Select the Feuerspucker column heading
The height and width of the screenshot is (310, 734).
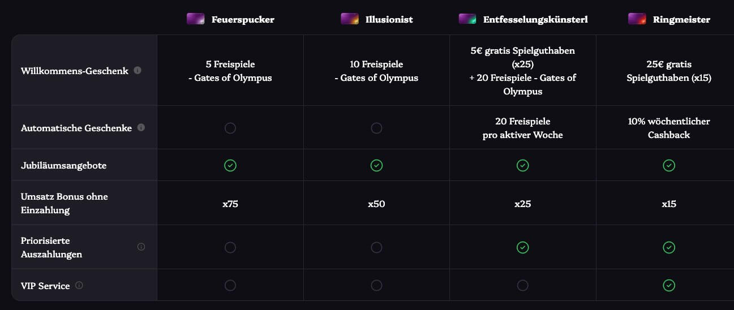tap(243, 20)
